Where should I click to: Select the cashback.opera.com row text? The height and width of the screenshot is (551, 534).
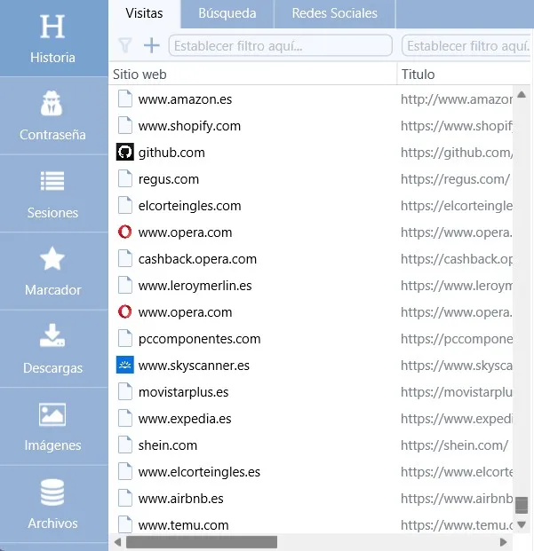197,259
